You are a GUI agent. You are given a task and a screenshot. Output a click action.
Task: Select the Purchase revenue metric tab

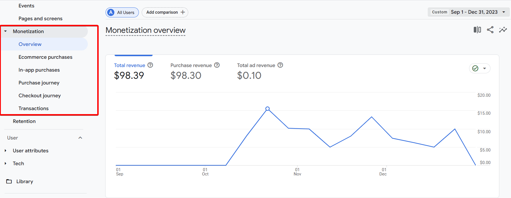pos(195,70)
